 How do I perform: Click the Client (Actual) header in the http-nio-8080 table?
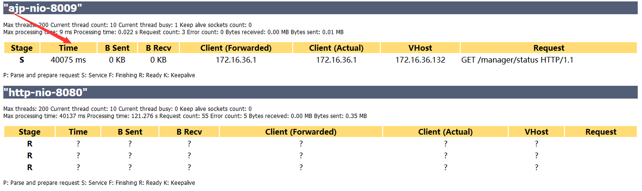click(x=445, y=132)
